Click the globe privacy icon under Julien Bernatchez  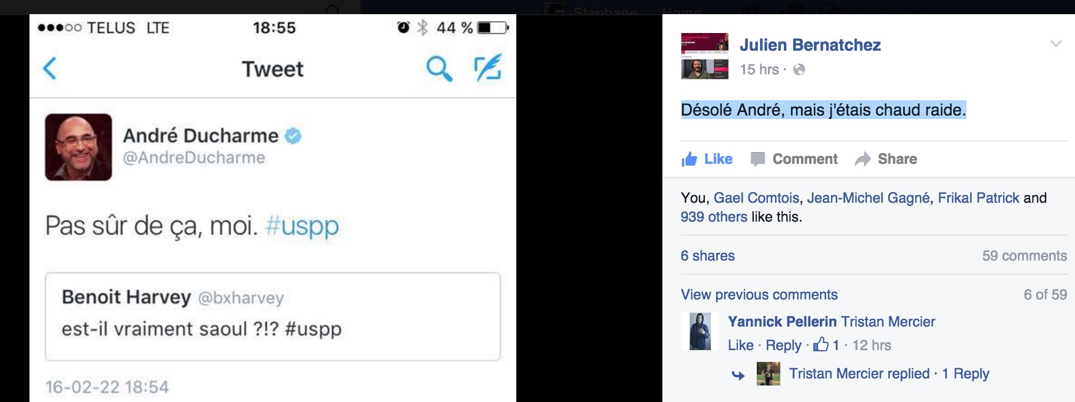point(799,70)
